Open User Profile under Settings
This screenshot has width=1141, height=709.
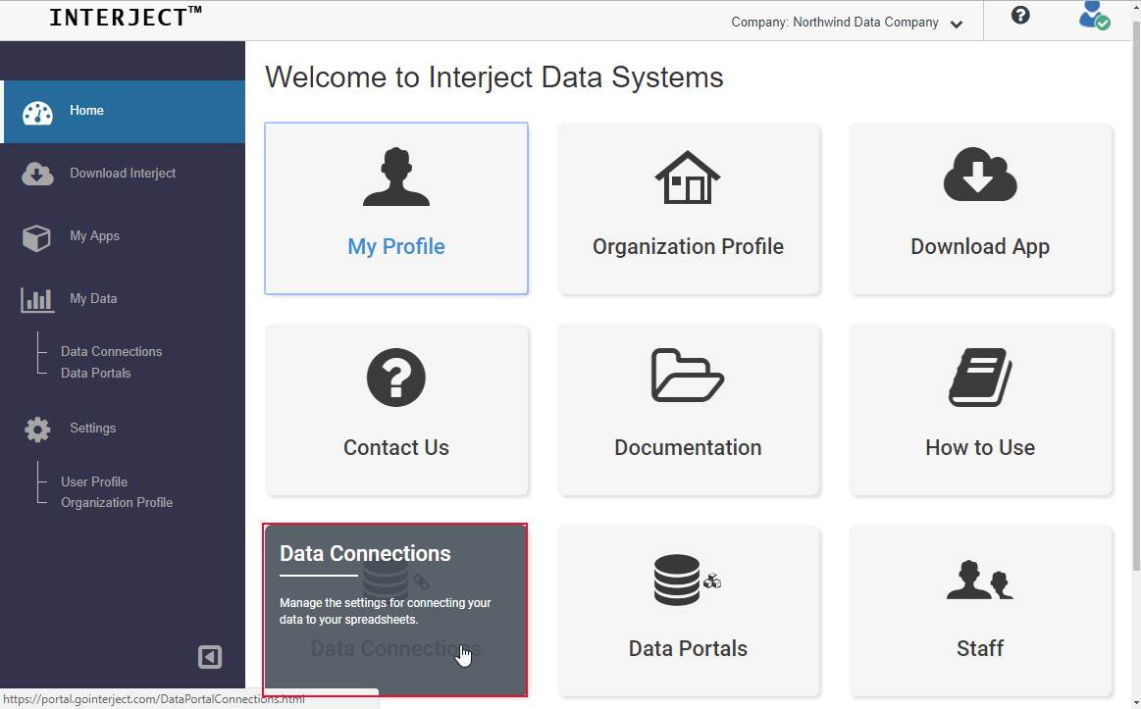pyautogui.click(x=94, y=481)
